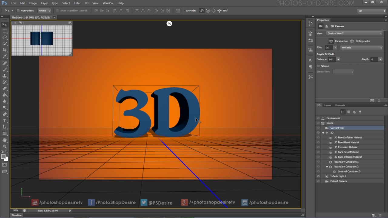Select the Horizontal Type tool
The image size is (388, 218).
[5, 121]
